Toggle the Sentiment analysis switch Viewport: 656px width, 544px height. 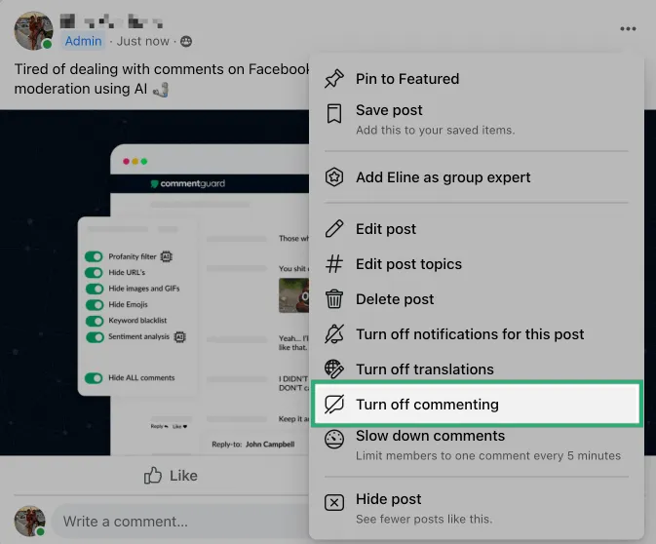point(95,337)
